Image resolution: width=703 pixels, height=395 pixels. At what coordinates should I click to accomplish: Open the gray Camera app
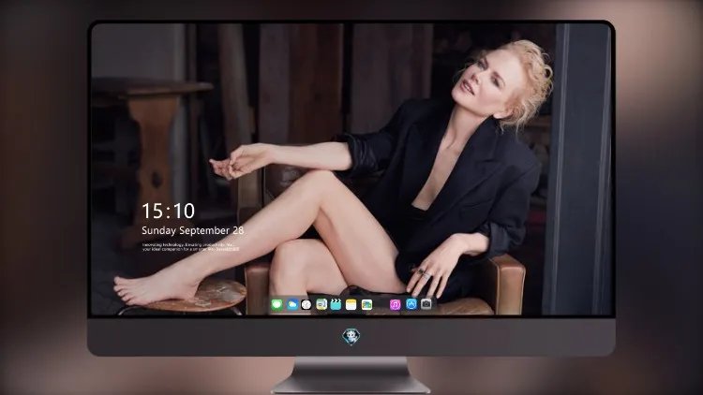[426, 304]
